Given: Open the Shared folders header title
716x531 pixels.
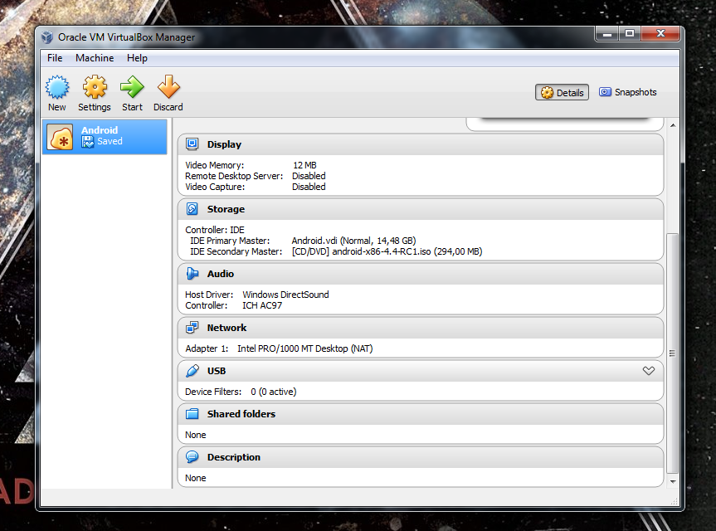Looking at the screenshot, I should click(x=241, y=414).
